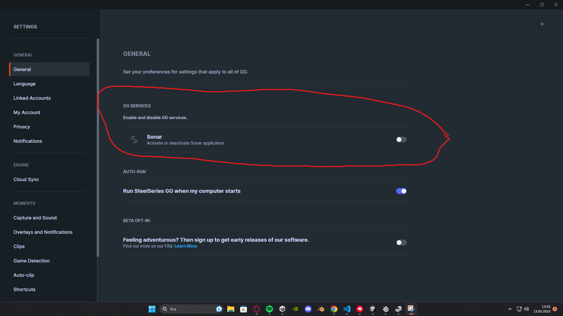Open My Account settings
Screen dimensions: 563x316
tap(27, 112)
